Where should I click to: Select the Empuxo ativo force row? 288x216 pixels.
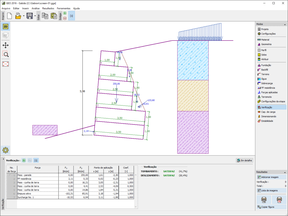(x=70, y=193)
